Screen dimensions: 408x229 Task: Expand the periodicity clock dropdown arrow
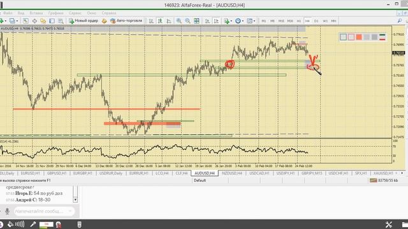pos(242,21)
